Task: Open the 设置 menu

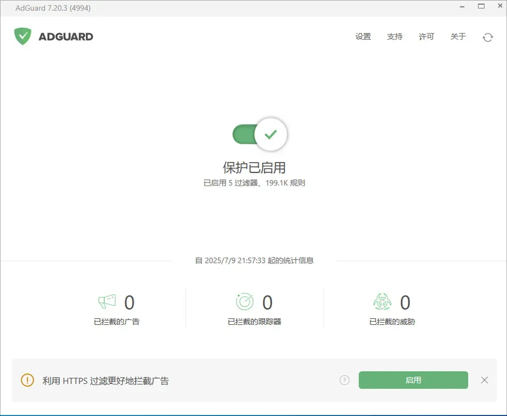Action: tap(363, 36)
